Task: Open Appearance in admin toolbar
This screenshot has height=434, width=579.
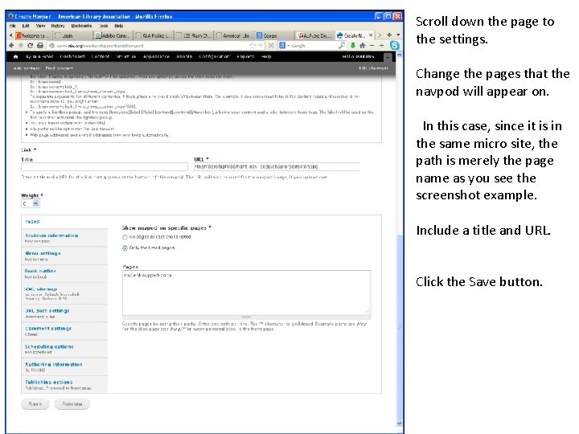Action: pyautogui.click(x=156, y=56)
